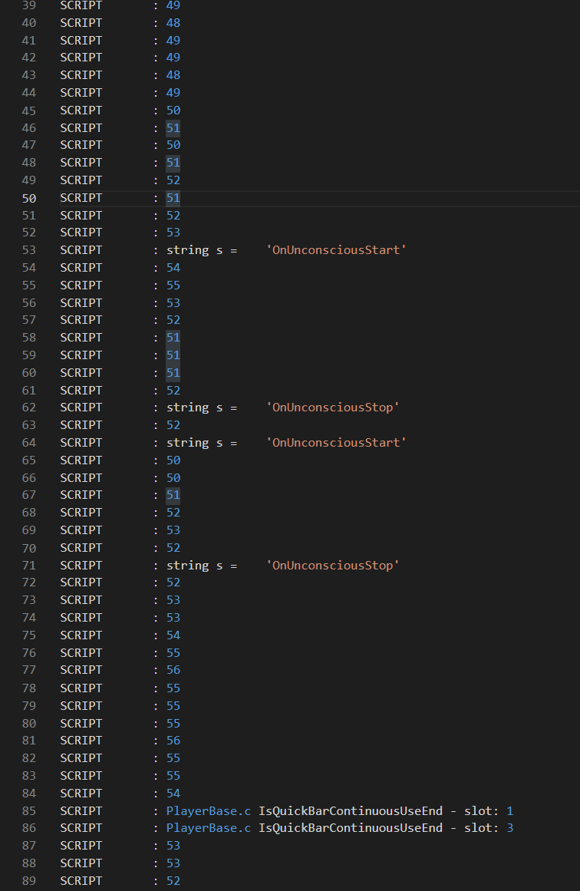This screenshot has height=891, width=580.
Task: Click line number 50 in the gutter
Action: pyautogui.click(x=29, y=198)
